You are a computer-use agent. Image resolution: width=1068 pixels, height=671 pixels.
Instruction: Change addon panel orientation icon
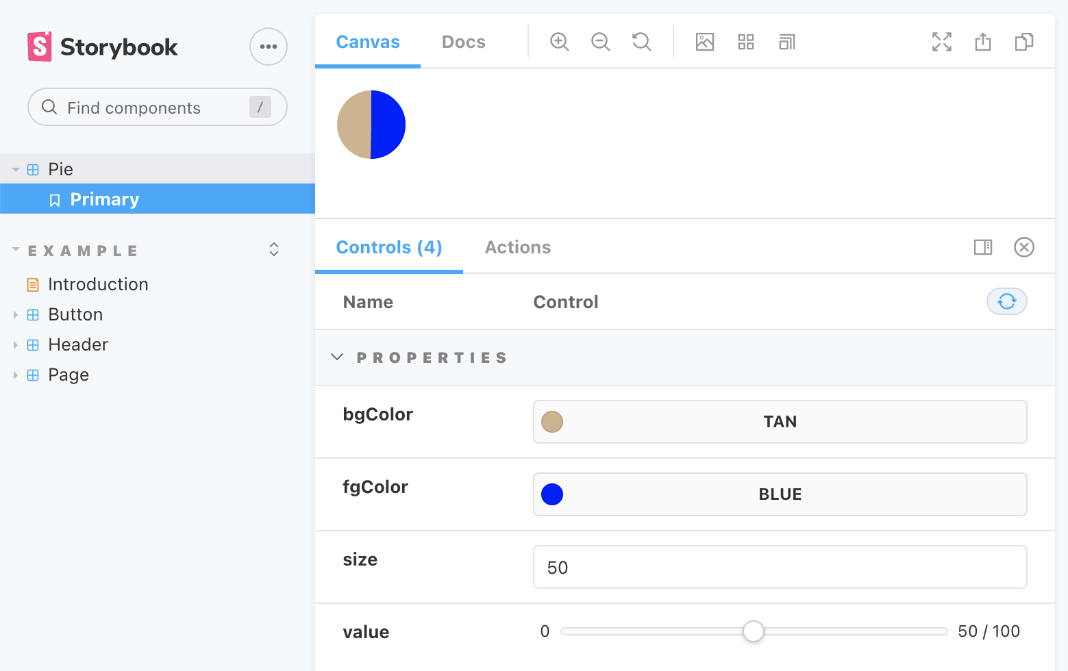point(982,247)
